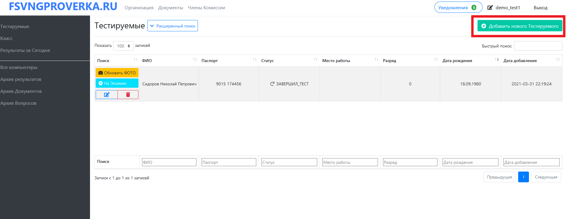
Task: Send Сидоров to exam with На Экзамен
Action: point(117,83)
